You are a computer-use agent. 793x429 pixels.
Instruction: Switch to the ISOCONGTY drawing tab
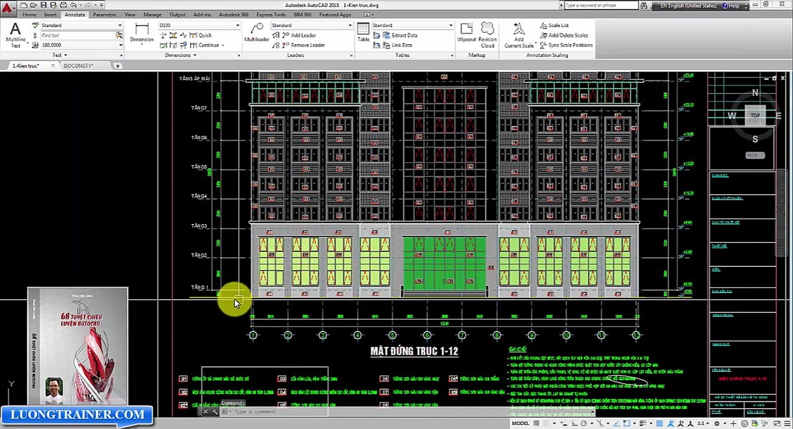click(78, 66)
